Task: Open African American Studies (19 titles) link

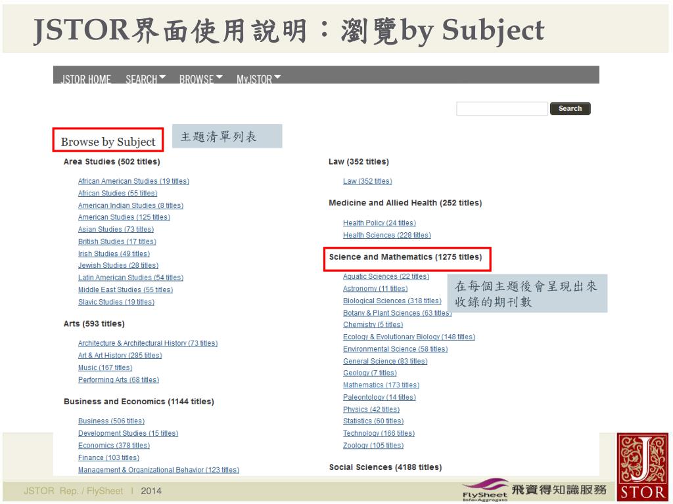Action: click(x=133, y=181)
